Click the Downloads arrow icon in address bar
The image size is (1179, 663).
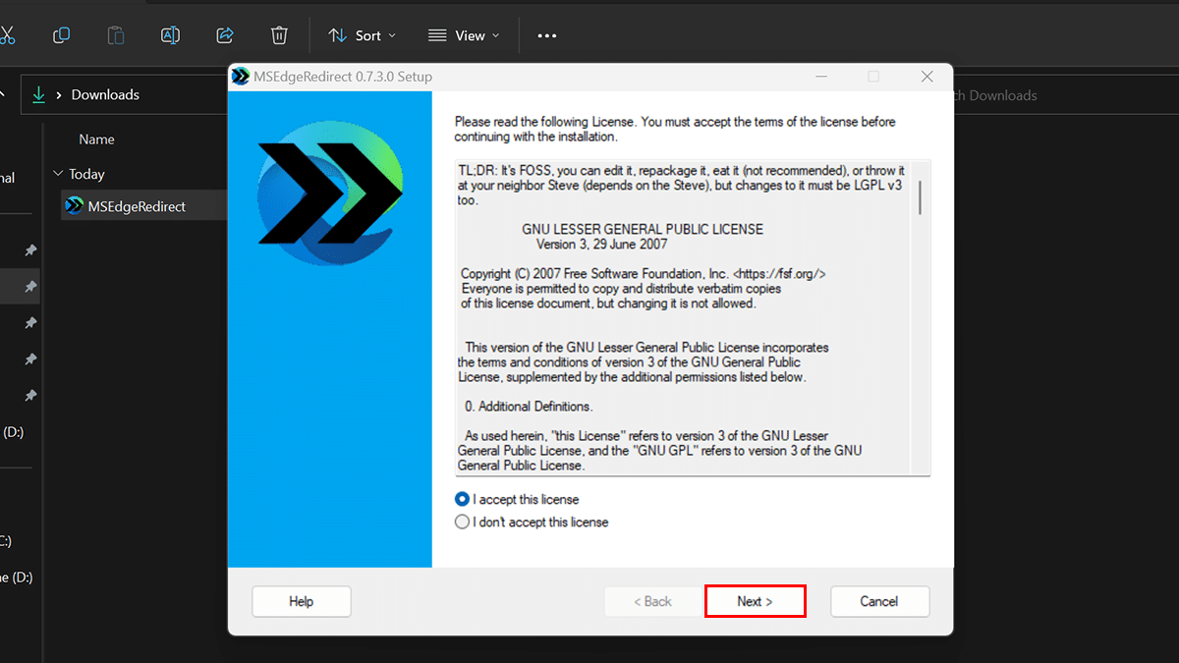click(39, 94)
